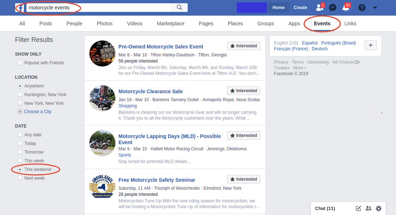Viewport: 396px width, 215px height.
Task: Open Free Motorcycle Safety Seminar thumbnail
Action: pos(102,187)
